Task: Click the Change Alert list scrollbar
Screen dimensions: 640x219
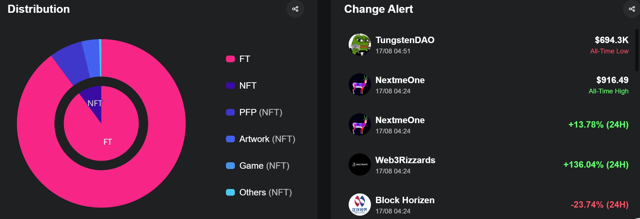Action: click(637, 50)
